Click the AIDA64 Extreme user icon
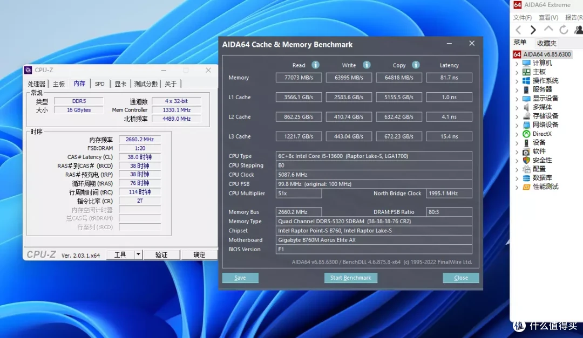 pos(579,30)
